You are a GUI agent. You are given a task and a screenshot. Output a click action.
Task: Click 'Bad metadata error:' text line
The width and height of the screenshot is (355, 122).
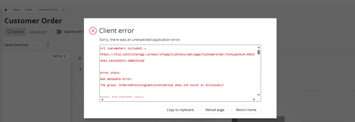coord(116,79)
